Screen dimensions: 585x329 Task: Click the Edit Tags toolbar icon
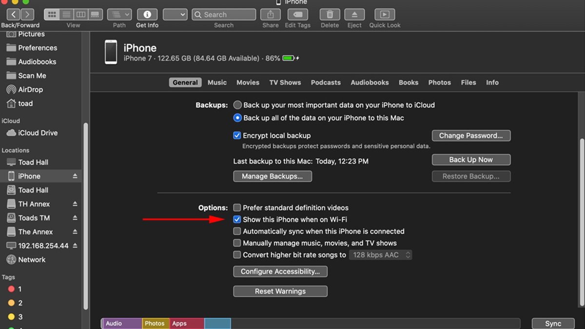(x=297, y=15)
